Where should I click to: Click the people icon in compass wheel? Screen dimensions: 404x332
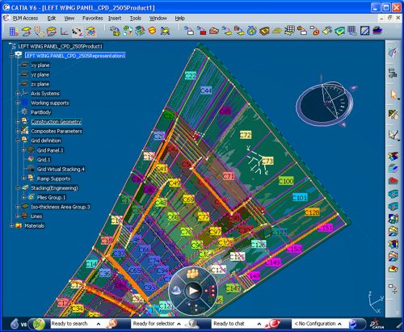tap(192, 274)
